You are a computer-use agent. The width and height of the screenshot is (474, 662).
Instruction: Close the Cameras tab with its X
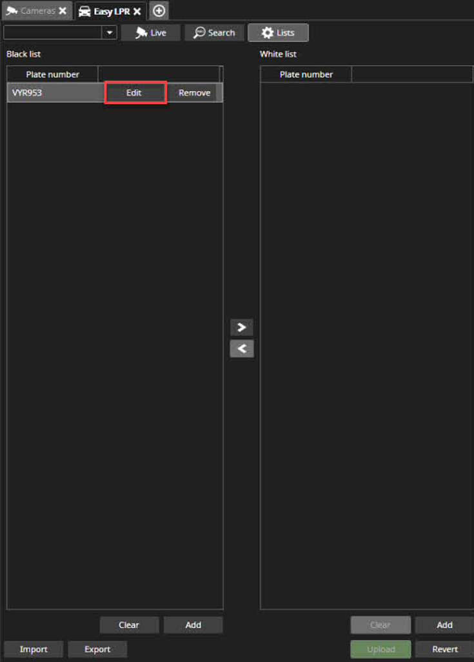click(x=63, y=10)
